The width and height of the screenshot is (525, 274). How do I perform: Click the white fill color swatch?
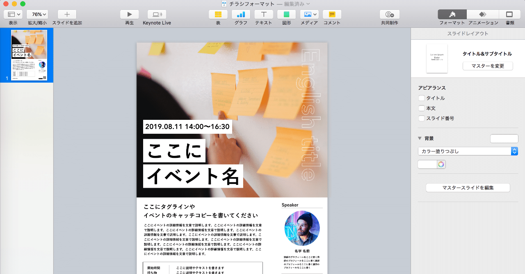427,164
